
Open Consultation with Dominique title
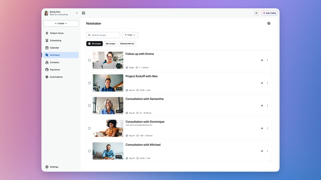coord(145,122)
